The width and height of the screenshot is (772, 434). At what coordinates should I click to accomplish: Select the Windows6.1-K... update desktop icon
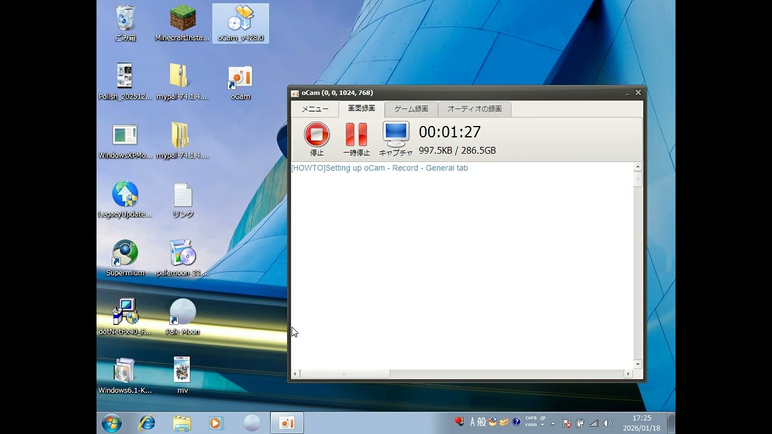[x=125, y=376]
